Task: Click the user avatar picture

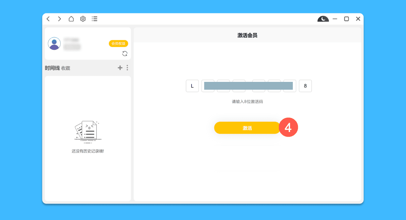Action: [x=54, y=44]
